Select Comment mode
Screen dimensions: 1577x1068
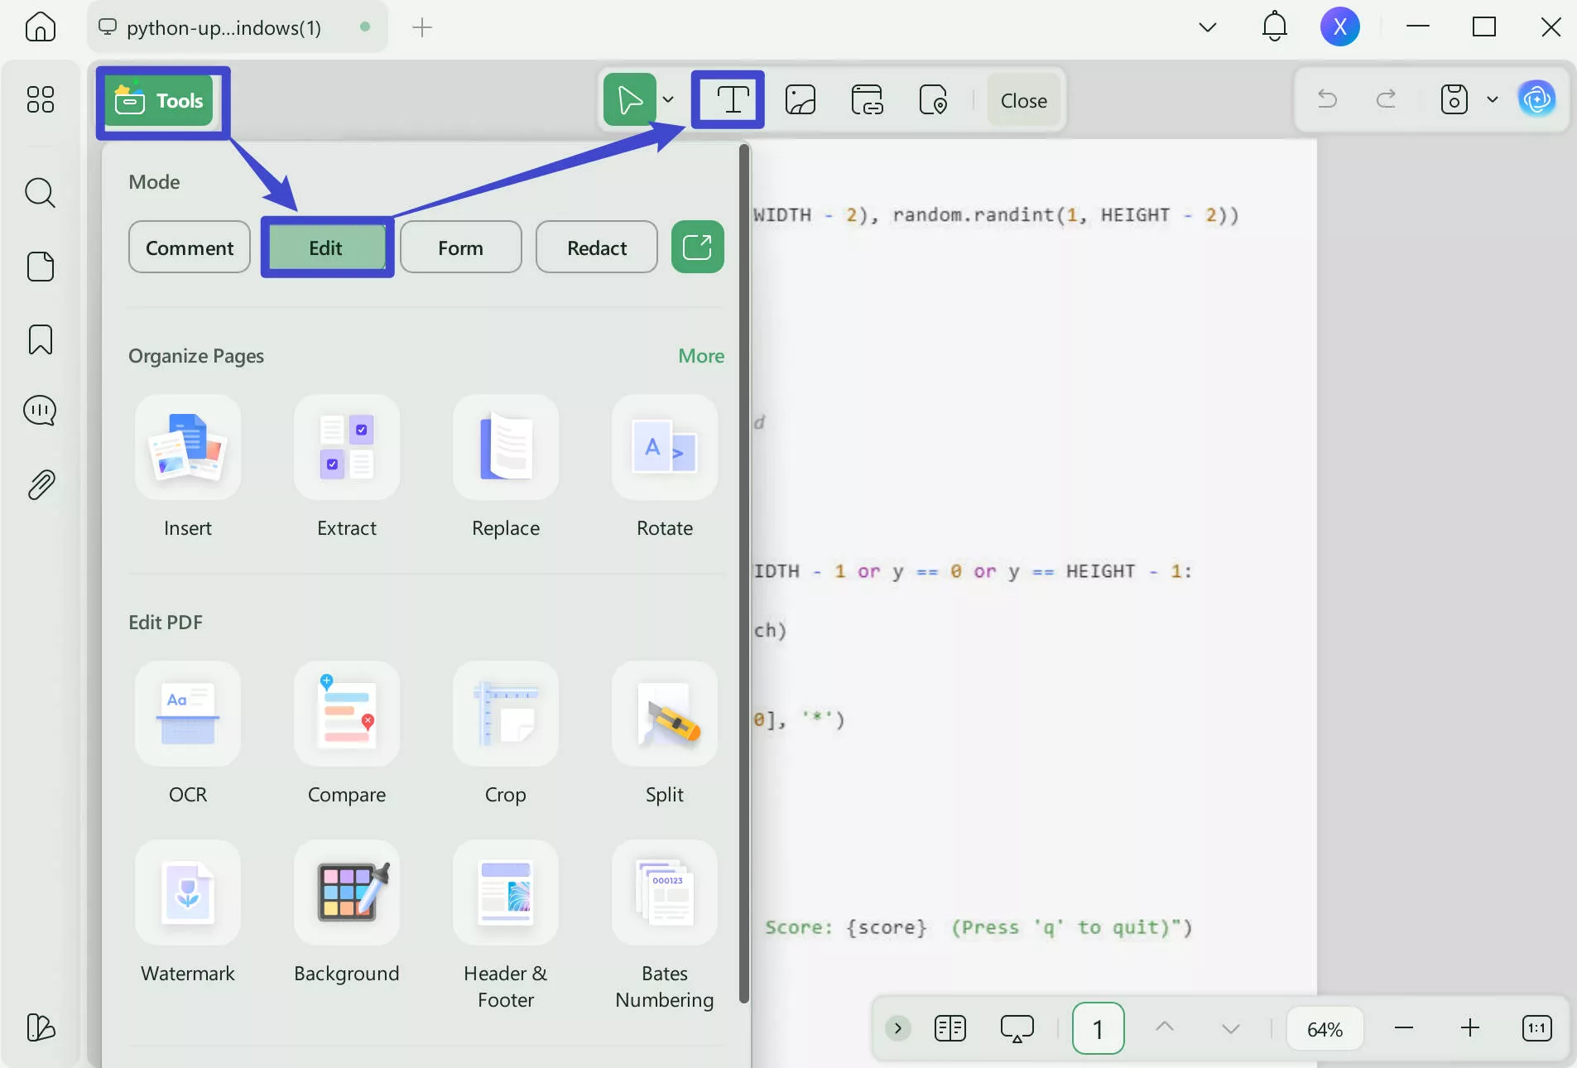coord(189,247)
